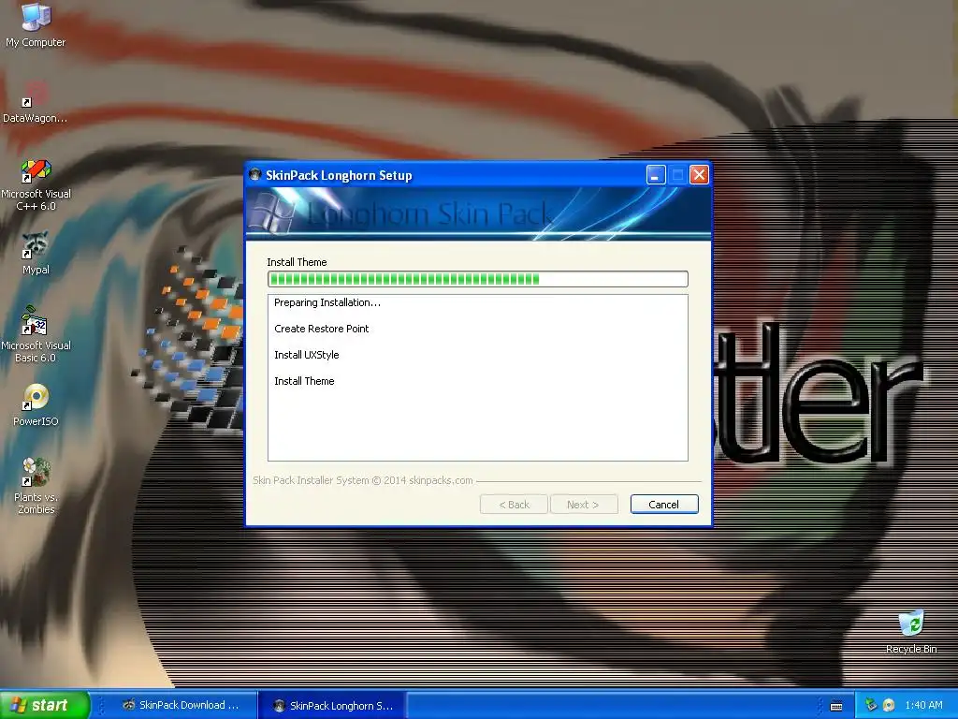The width and height of the screenshot is (958, 719).
Task: Minimize the SkinPack Longhorn Setup window
Action: [x=656, y=175]
